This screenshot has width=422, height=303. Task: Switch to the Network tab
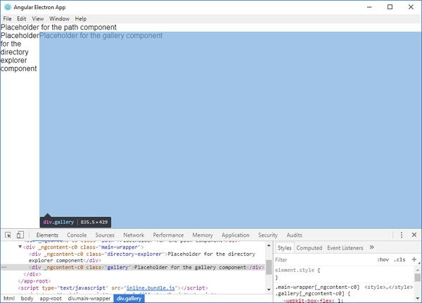(134, 235)
